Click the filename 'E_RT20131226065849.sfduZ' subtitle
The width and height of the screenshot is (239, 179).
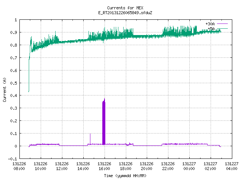pos(125,13)
